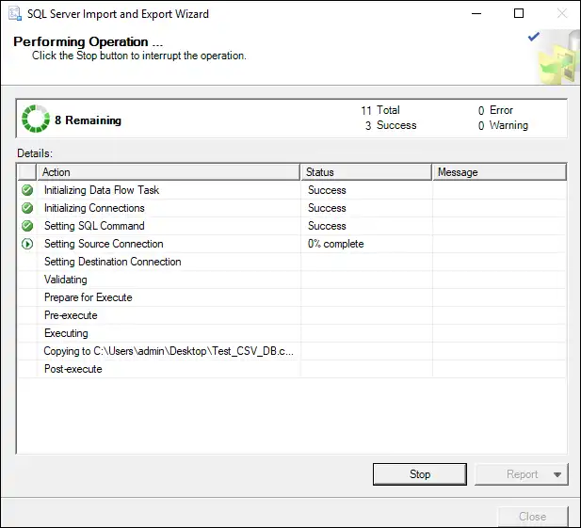Click the Close button at the bottom
This screenshot has width=581, height=528.
(x=532, y=517)
